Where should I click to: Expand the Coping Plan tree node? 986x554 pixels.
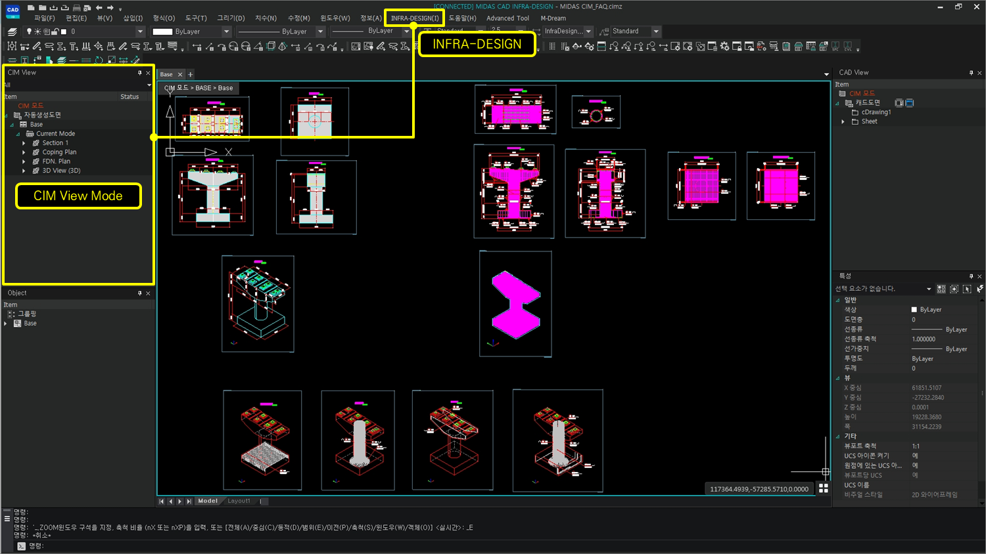24,152
